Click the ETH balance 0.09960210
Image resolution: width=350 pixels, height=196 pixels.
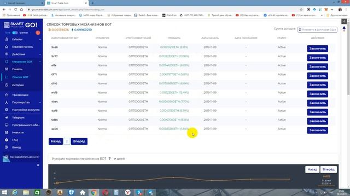81,30
